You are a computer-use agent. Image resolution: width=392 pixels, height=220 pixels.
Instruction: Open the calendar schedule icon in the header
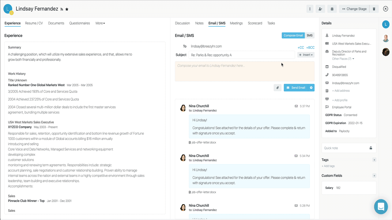pos(332,9)
